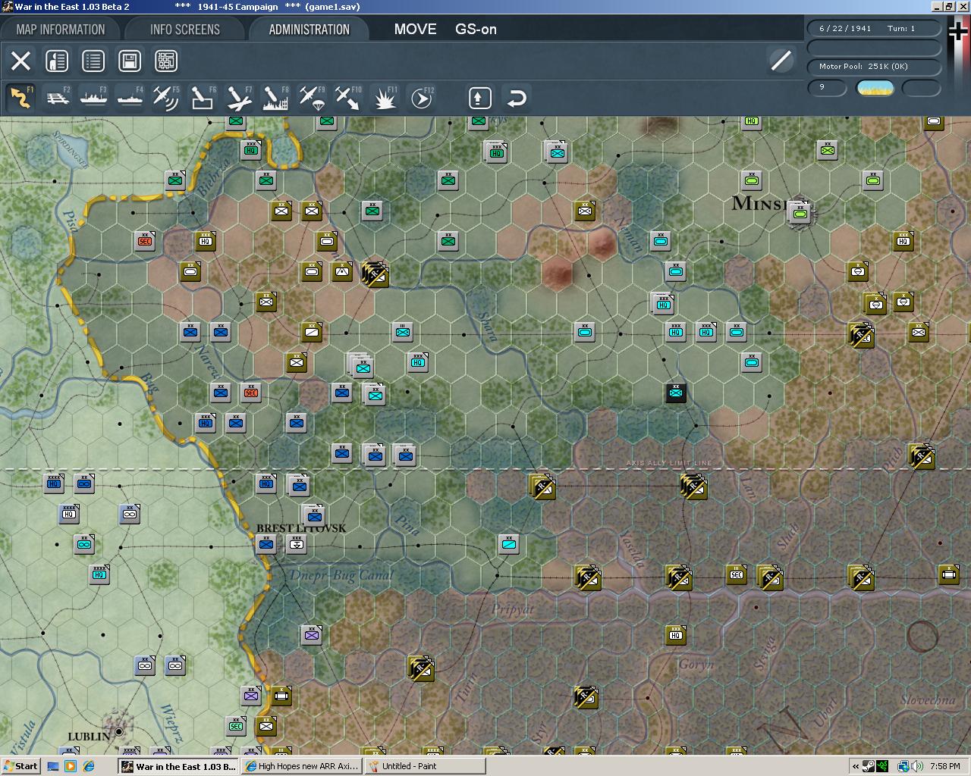The height and width of the screenshot is (776, 971).
Task: Select olive XXX HQ counter south of Pripyat
Action: coord(676,635)
